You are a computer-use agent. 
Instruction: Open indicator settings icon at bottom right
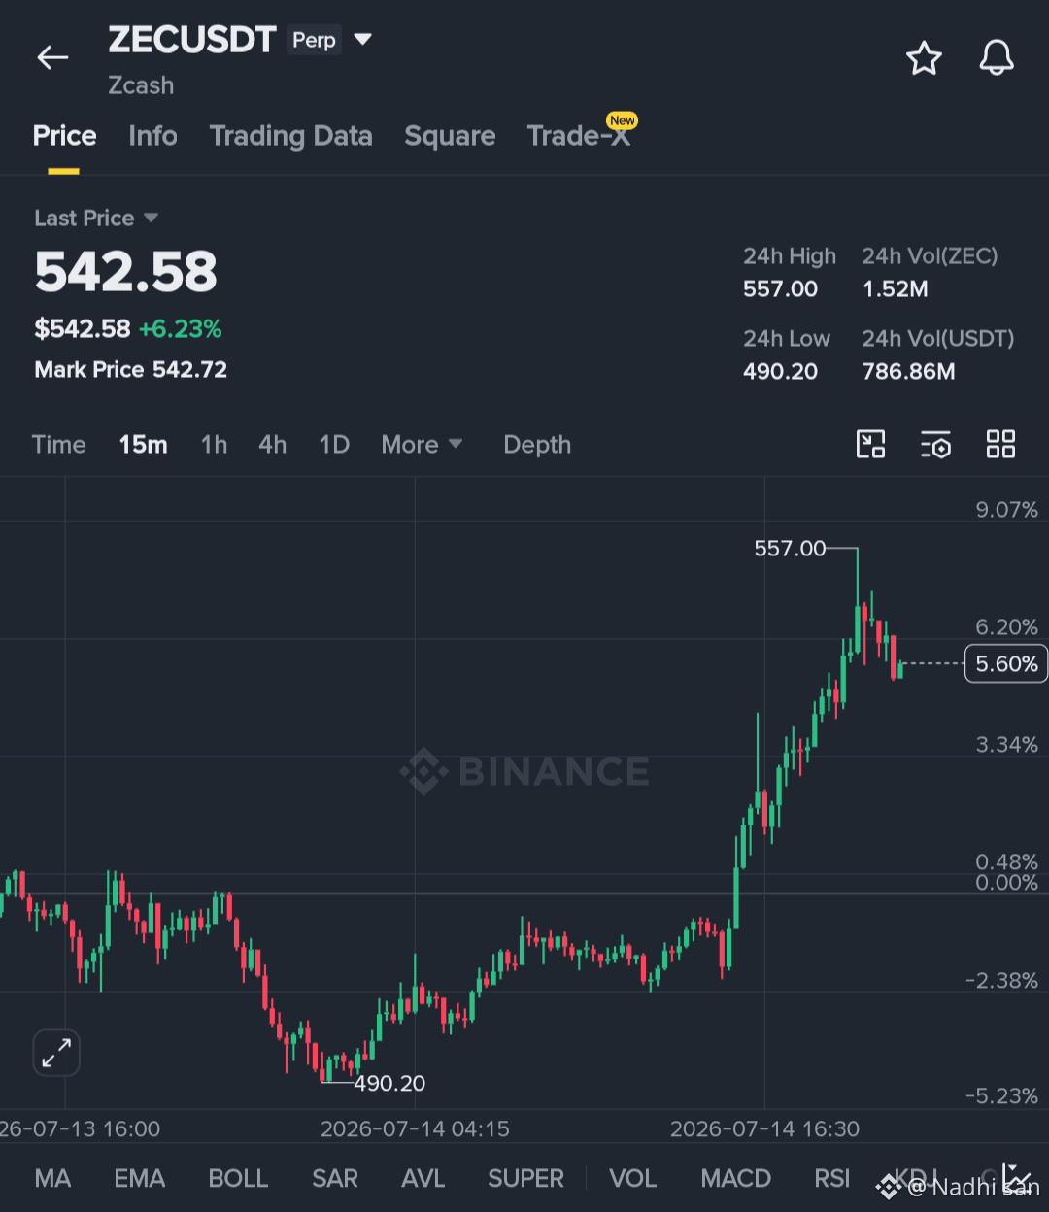tap(1017, 1178)
